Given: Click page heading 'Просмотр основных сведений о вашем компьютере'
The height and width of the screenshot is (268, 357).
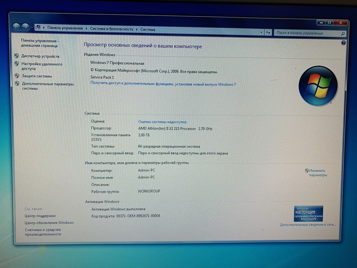Looking at the screenshot, I should point(143,46).
